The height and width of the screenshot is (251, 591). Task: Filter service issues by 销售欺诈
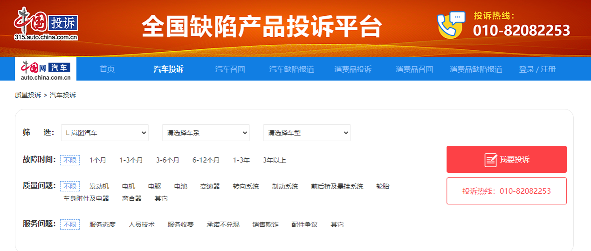[x=266, y=224]
